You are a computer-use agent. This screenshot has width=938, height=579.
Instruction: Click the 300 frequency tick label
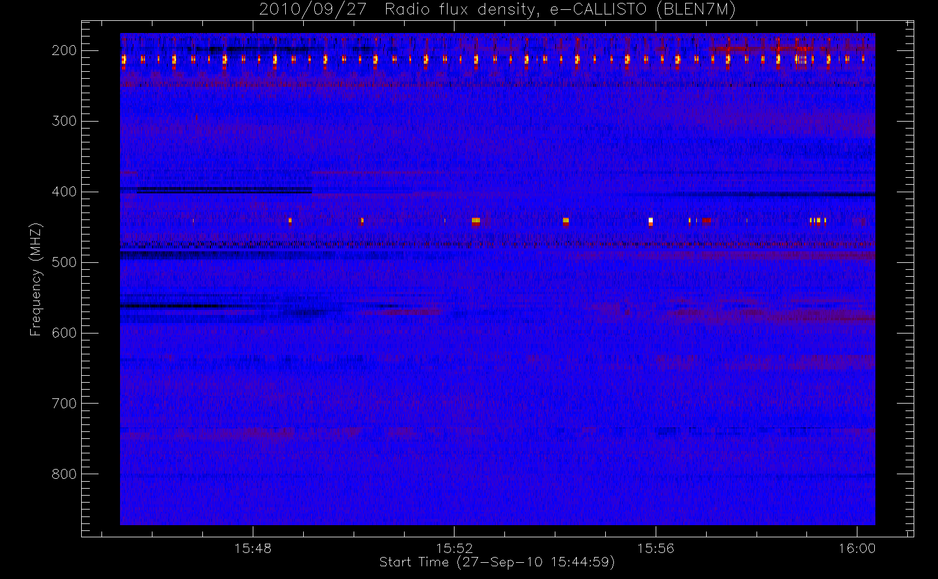coord(64,121)
